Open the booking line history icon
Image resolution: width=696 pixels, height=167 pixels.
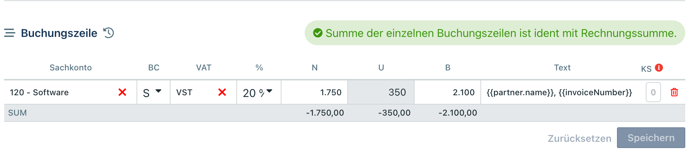(109, 33)
